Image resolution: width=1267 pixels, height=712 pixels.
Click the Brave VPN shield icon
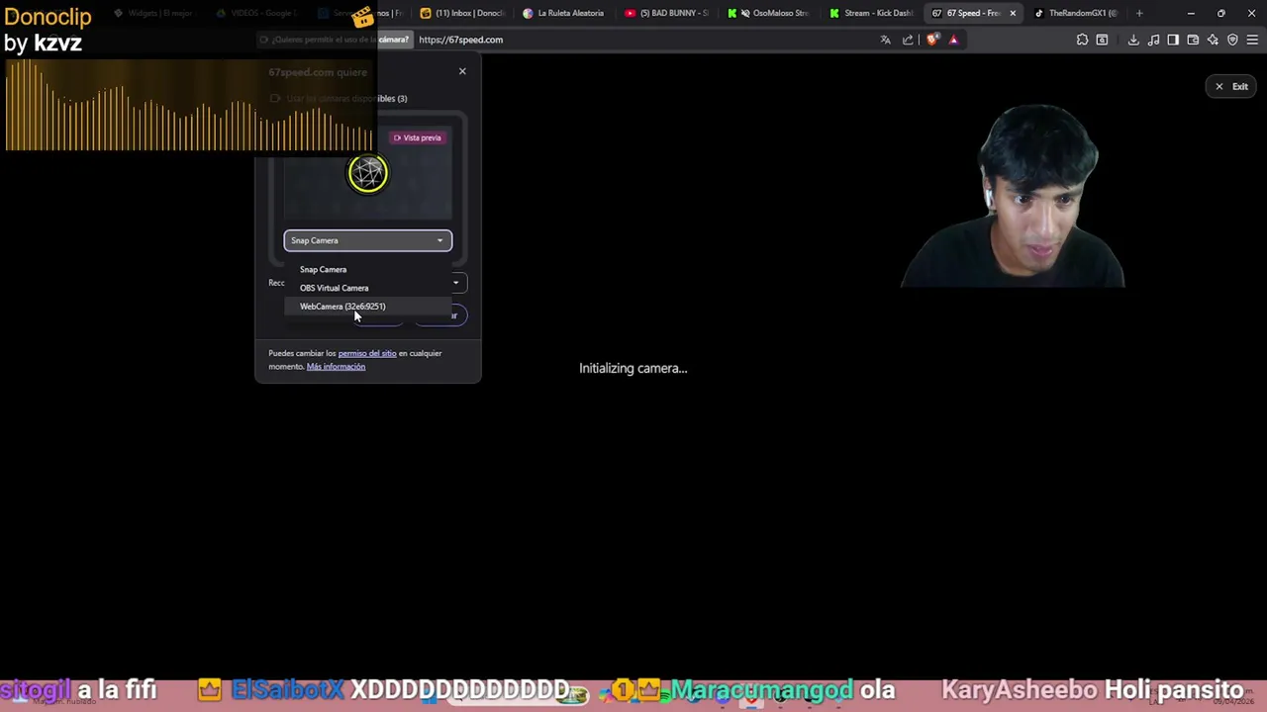click(1232, 40)
